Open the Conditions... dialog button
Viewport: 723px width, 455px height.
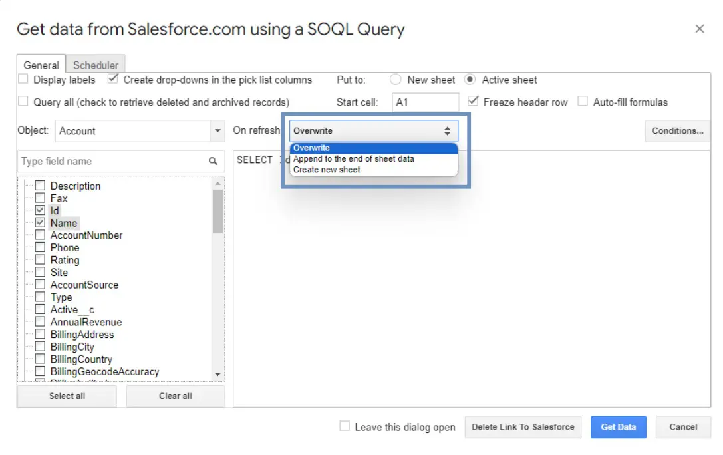pyautogui.click(x=677, y=131)
